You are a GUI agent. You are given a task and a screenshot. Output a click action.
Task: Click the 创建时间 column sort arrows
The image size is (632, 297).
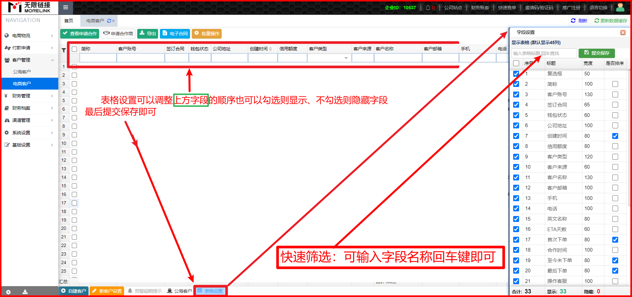tap(271, 49)
